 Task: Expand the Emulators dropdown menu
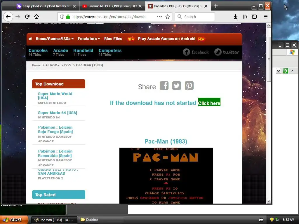tap(89, 39)
